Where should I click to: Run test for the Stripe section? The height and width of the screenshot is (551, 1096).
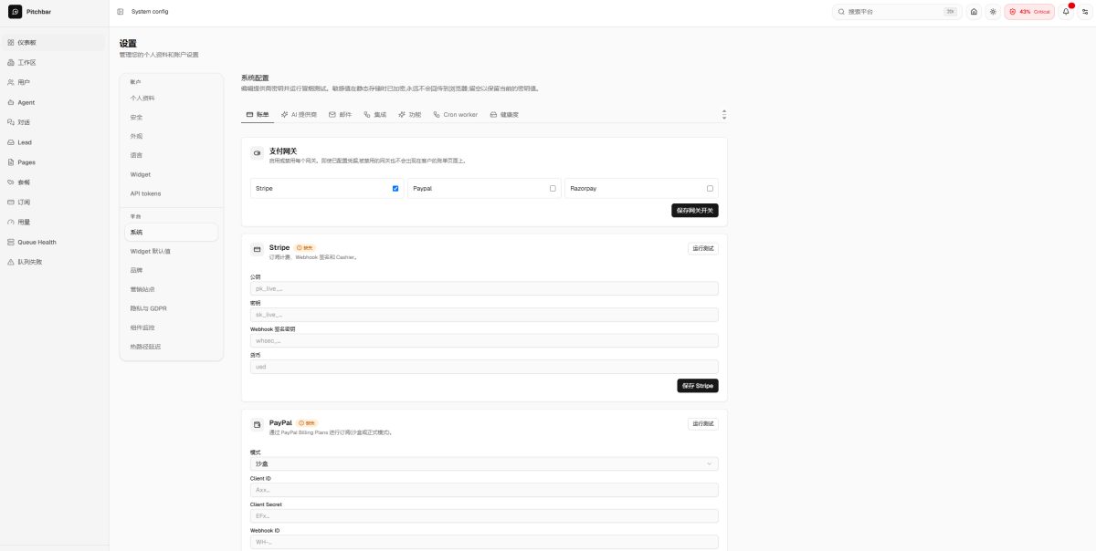tap(703, 248)
